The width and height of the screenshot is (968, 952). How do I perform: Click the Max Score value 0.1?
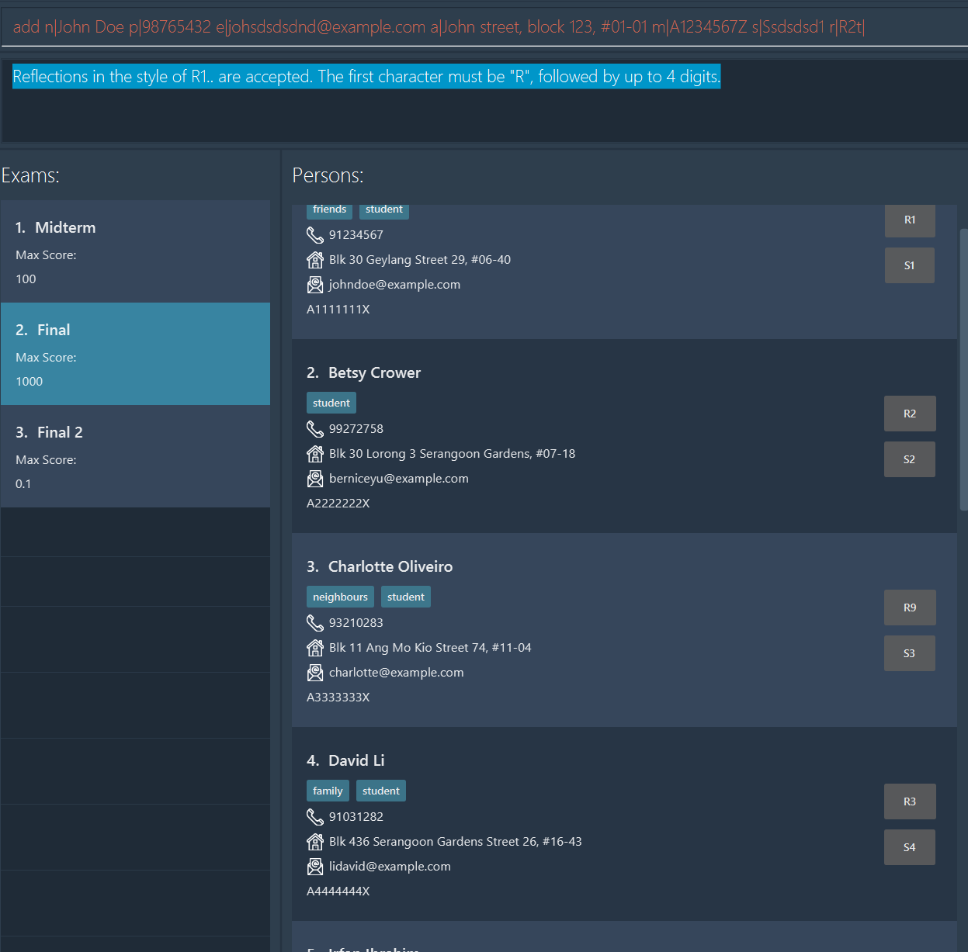click(x=23, y=484)
